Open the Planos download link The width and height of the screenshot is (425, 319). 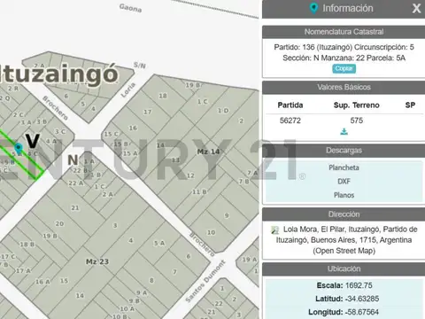344,195
